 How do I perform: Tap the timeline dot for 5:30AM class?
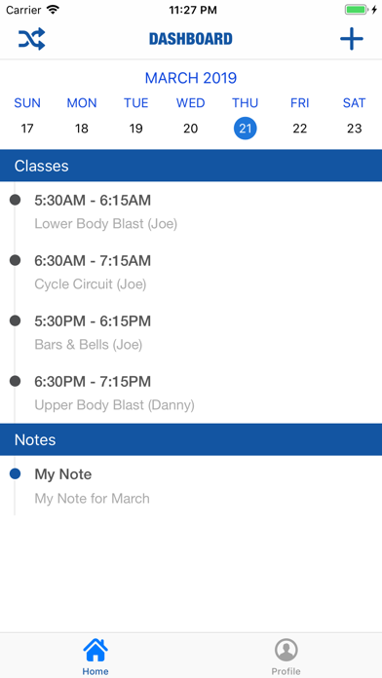point(16,200)
